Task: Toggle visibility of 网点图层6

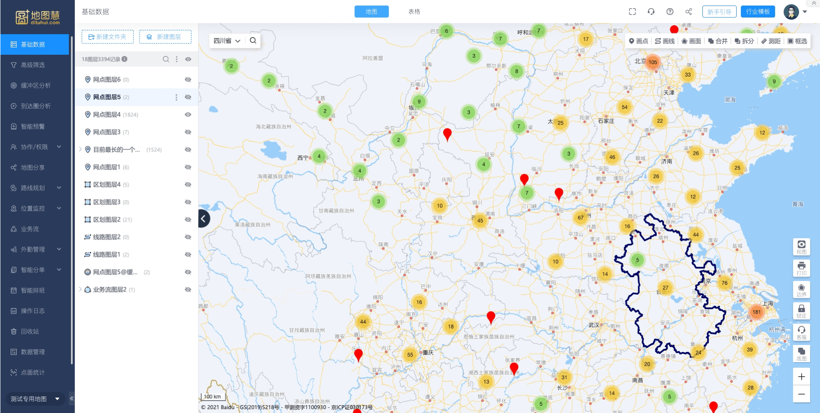Action: tap(188, 80)
